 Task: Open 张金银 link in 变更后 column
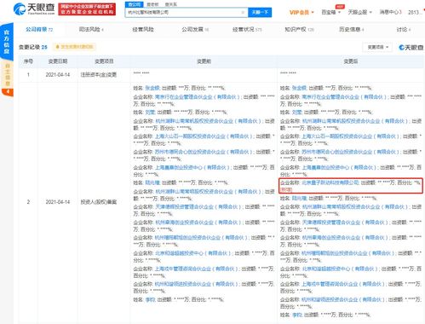[x=299, y=88]
